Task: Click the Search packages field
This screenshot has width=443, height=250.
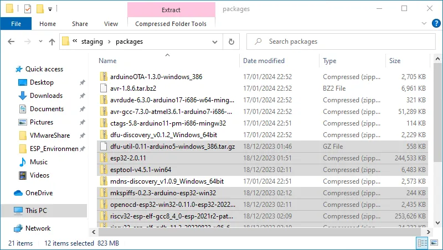Action: 341,41
